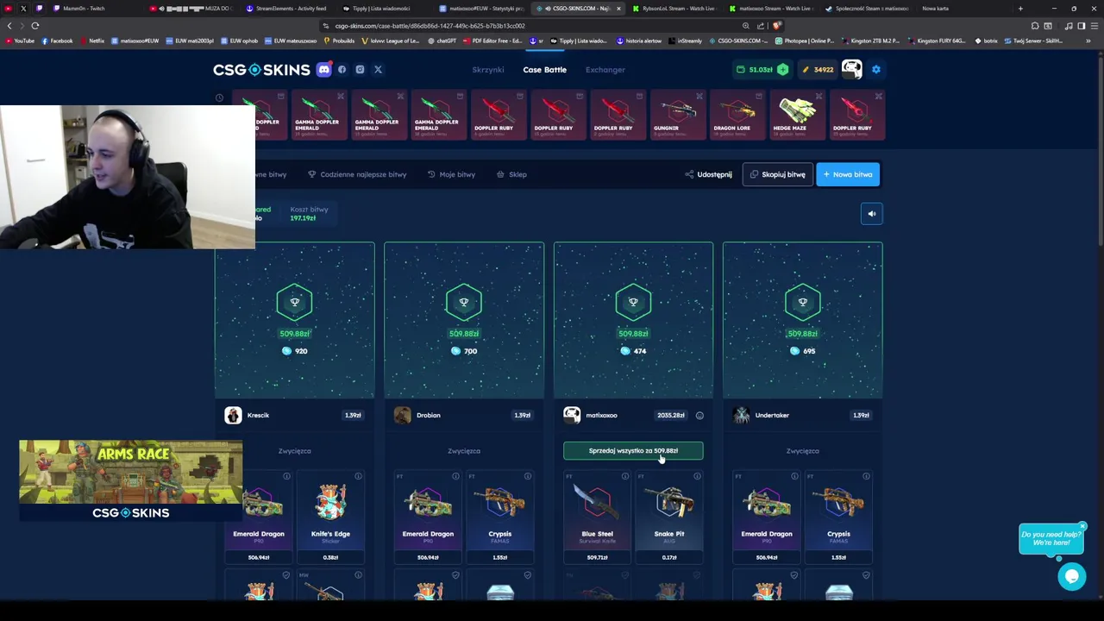The width and height of the screenshot is (1104, 621).
Task: Open the YouTube bookmark
Action: [x=20, y=41]
